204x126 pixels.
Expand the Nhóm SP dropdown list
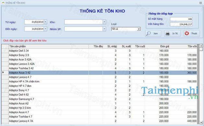click(104, 29)
